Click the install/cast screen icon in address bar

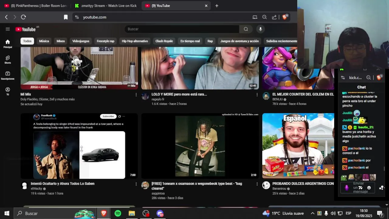coord(255,17)
